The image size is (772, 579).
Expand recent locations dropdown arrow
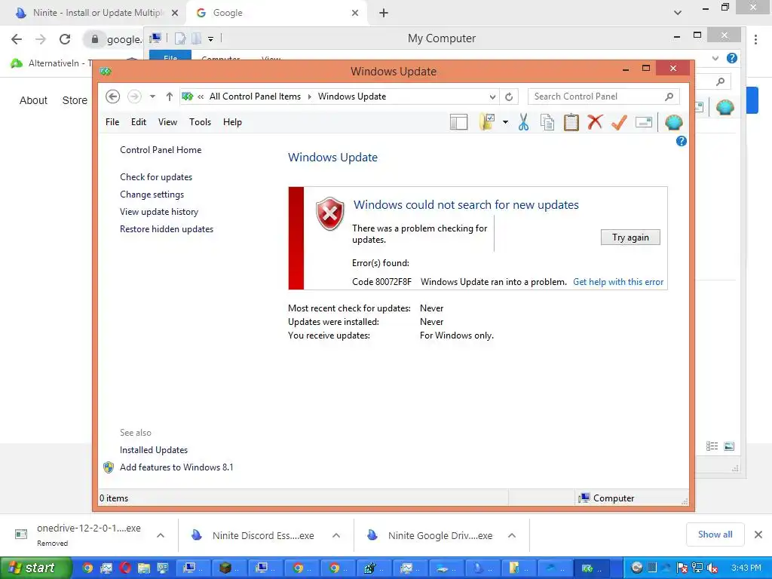(152, 96)
